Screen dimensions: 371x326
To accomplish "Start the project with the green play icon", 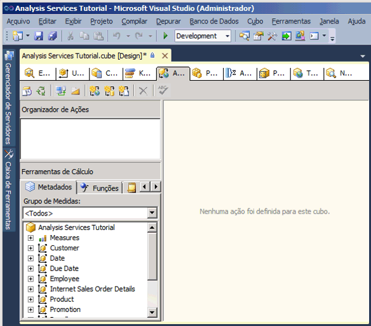I will (165, 36).
